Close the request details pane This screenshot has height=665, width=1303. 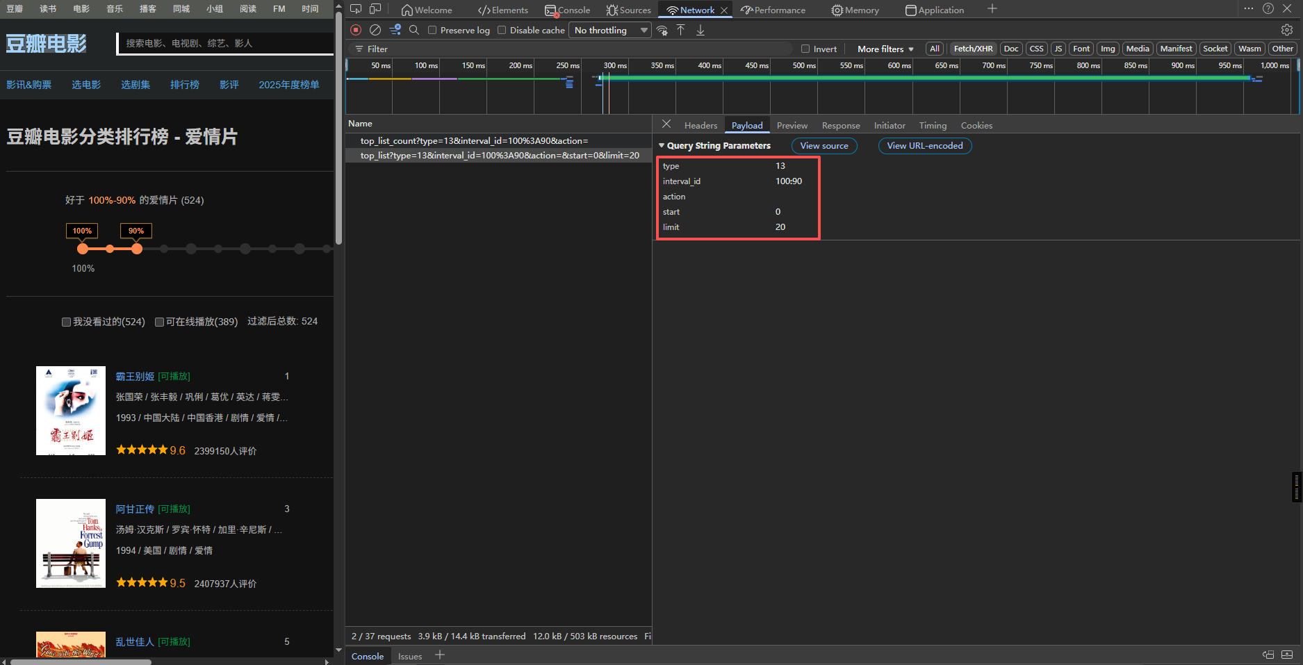pos(666,124)
